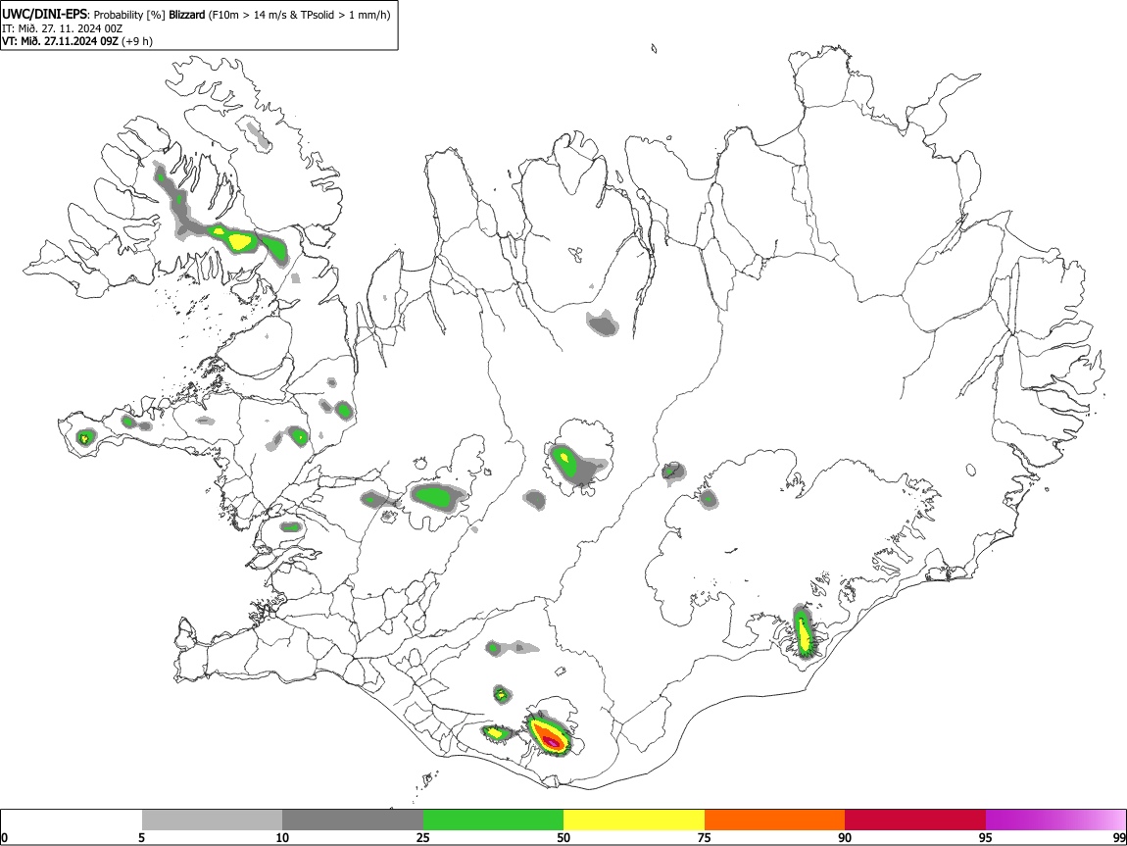Click the legend label '5'
This screenshot has width=1127, height=846.
(x=142, y=837)
